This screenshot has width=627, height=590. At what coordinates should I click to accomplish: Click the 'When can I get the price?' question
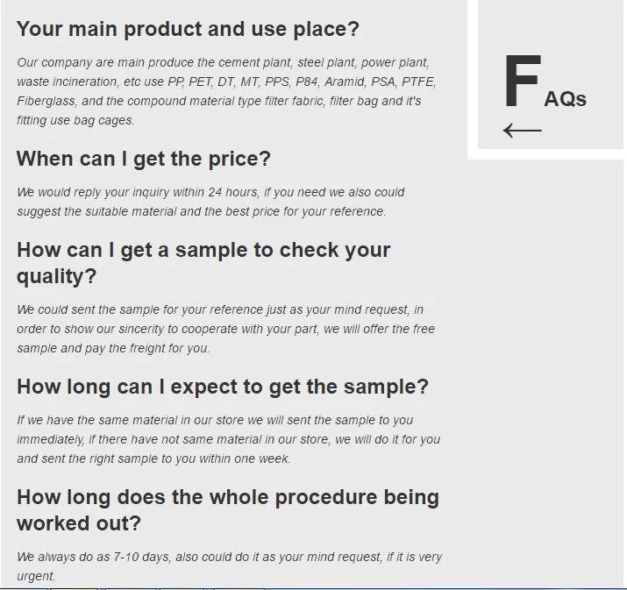(144, 159)
